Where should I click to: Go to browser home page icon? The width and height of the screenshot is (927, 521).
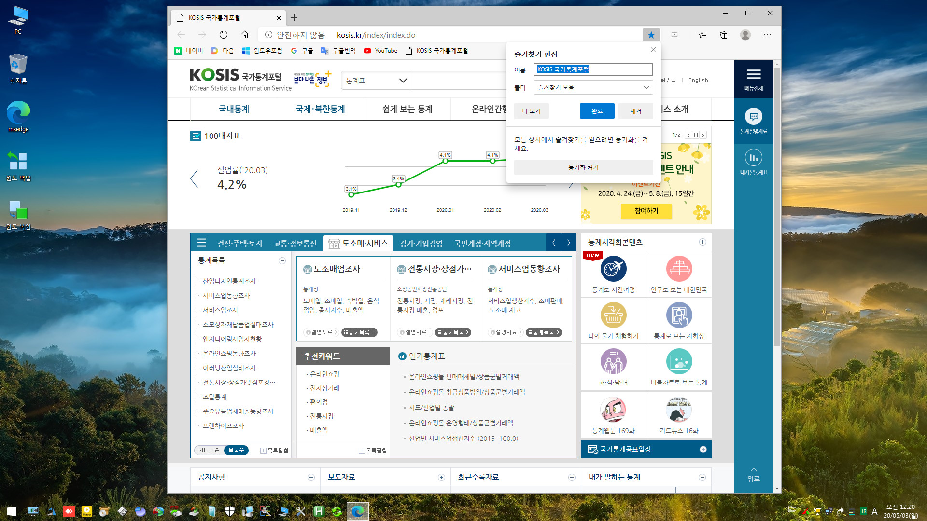coord(245,35)
